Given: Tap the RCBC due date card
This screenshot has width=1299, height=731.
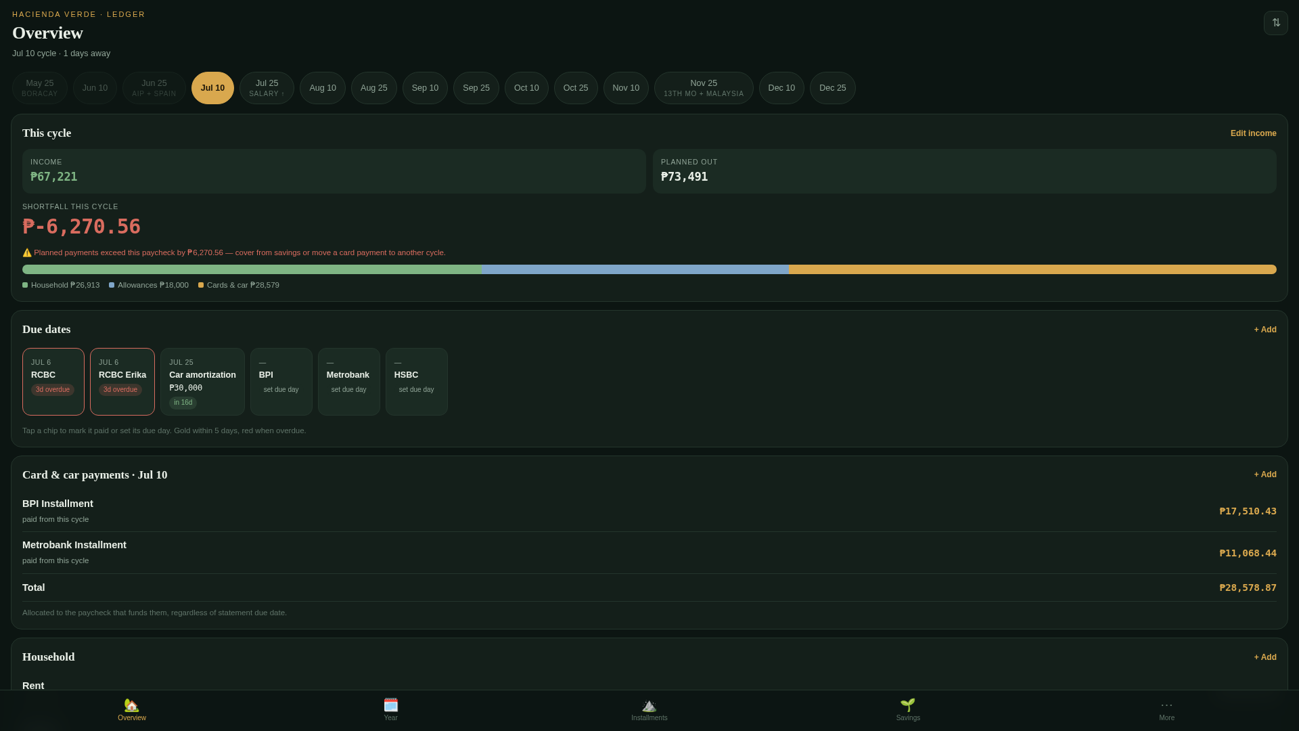Looking at the screenshot, I should tap(53, 382).
